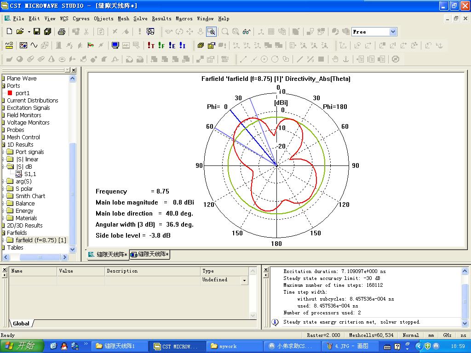Select the S polar folder
Screen dimensions: 471x353
(x=24, y=189)
